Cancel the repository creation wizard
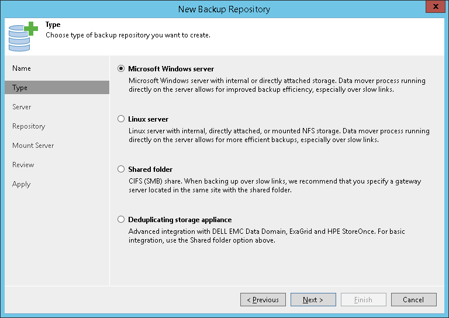This screenshot has height=318, width=449. [x=413, y=300]
